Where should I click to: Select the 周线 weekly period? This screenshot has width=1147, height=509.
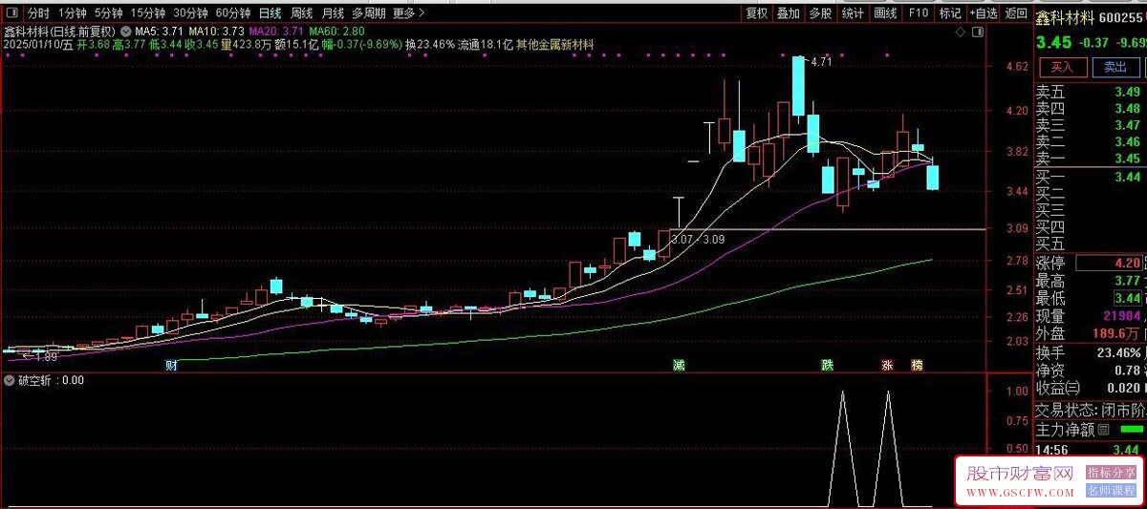click(301, 13)
